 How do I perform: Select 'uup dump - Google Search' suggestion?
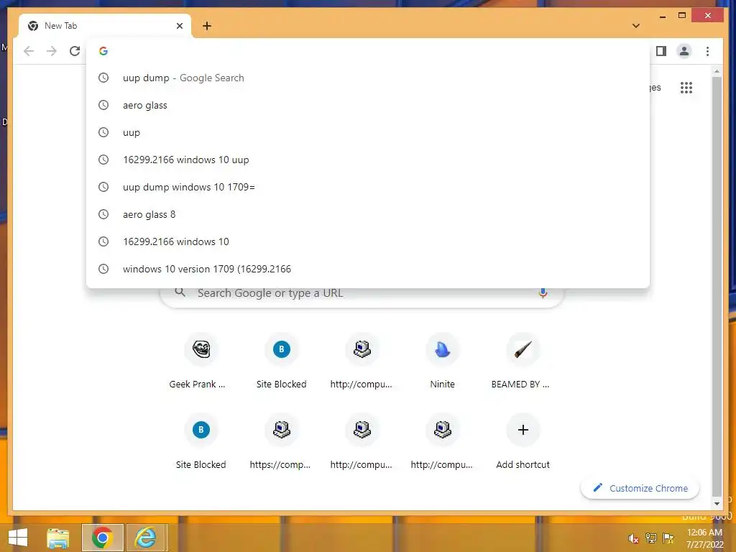click(368, 78)
